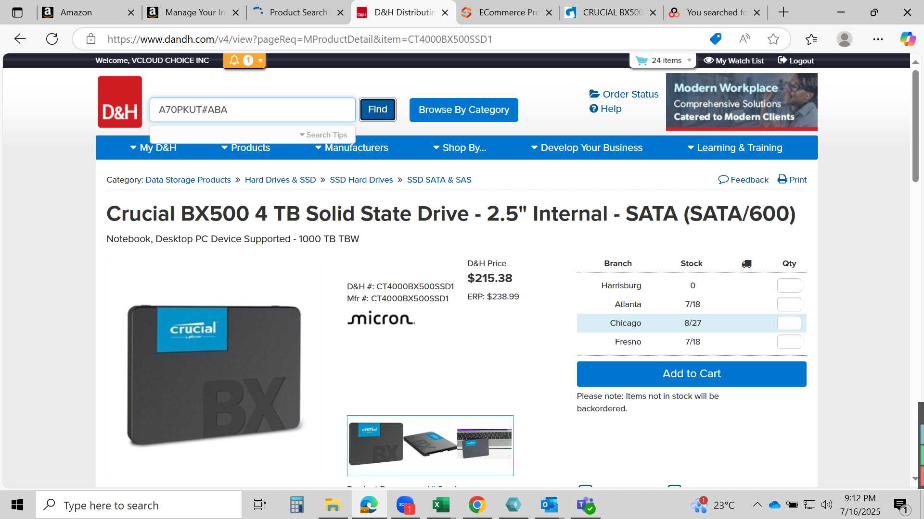Open SSD SATA & SAS category link

(x=439, y=180)
